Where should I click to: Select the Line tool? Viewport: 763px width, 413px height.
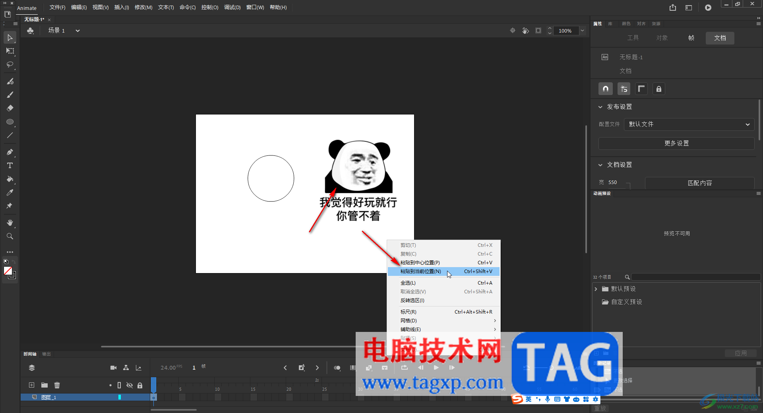coord(10,136)
